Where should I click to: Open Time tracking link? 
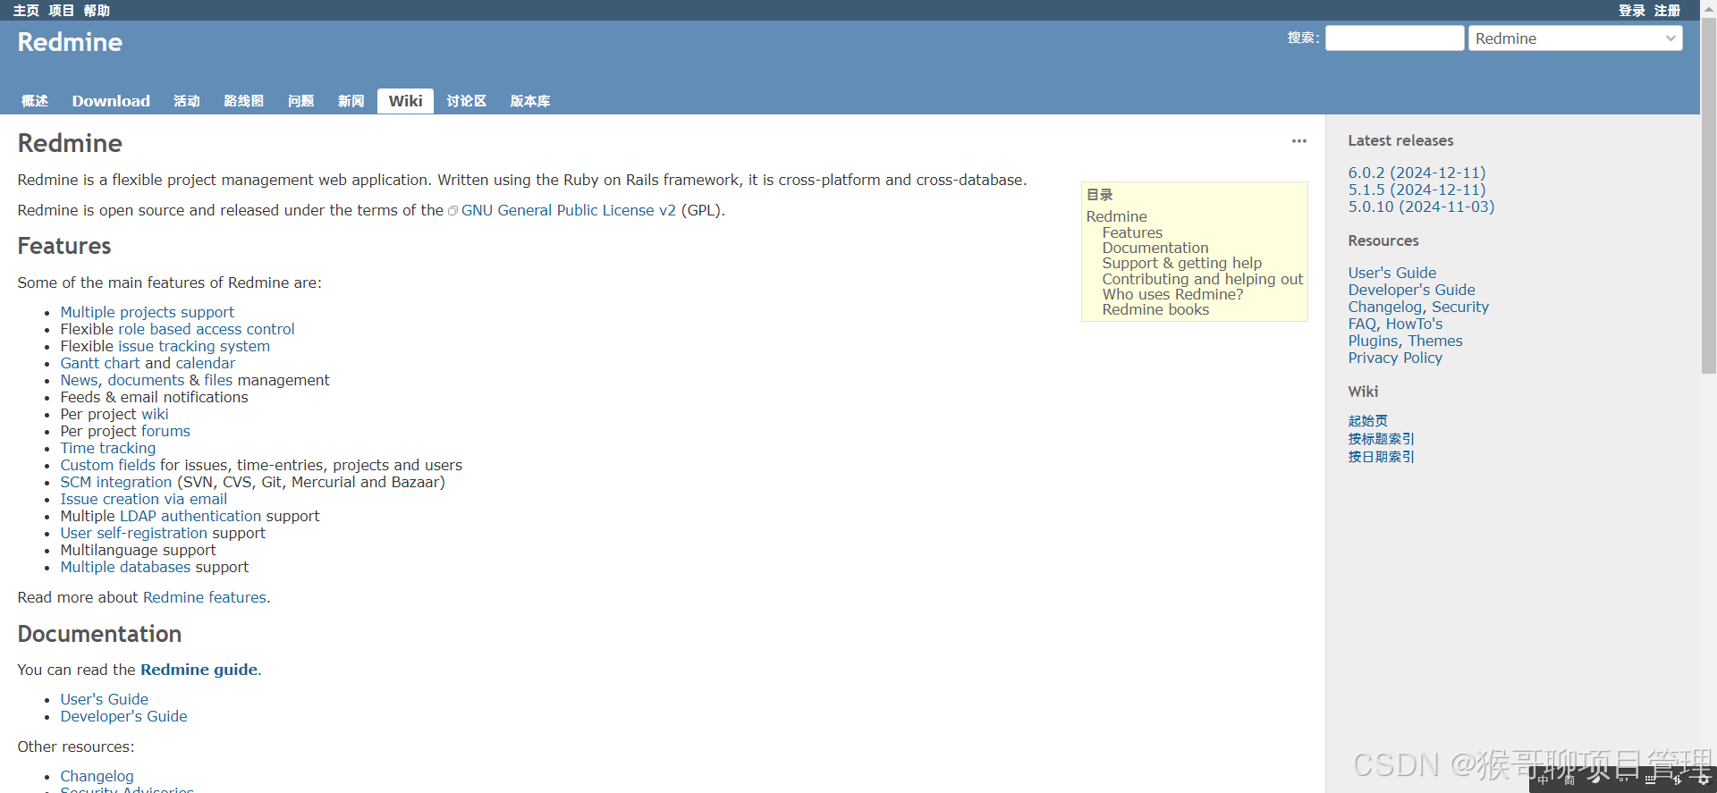click(108, 448)
